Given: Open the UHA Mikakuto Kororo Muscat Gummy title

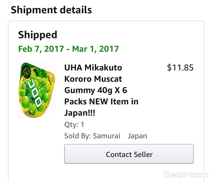Looking at the screenshot, I should click(x=93, y=68).
